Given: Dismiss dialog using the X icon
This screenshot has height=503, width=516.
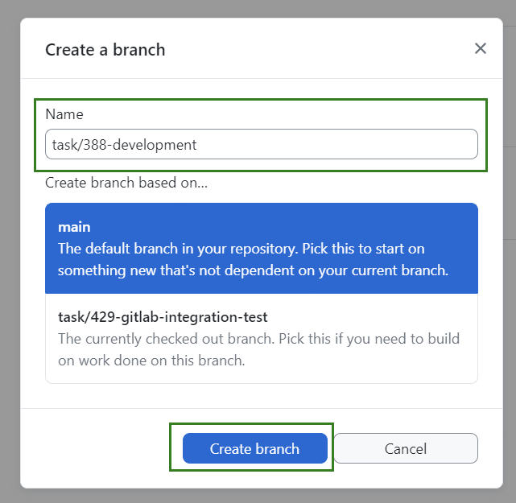Looking at the screenshot, I should (481, 49).
